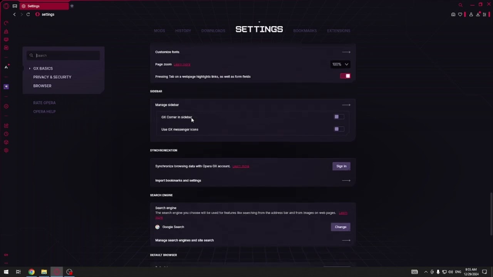Launch Google Chrome from the taskbar
The width and height of the screenshot is (493, 277).
point(32,272)
